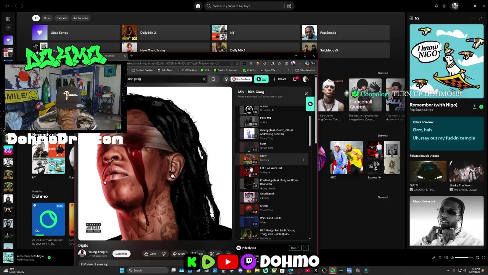The height and width of the screenshot is (275, 488).
Task: Open Shake The Room music video
Action: [x=467, y=171]
